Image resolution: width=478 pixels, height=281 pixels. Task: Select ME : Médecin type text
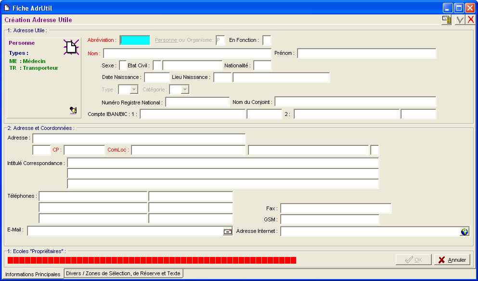pyautogui.click(x=27, y=61)
